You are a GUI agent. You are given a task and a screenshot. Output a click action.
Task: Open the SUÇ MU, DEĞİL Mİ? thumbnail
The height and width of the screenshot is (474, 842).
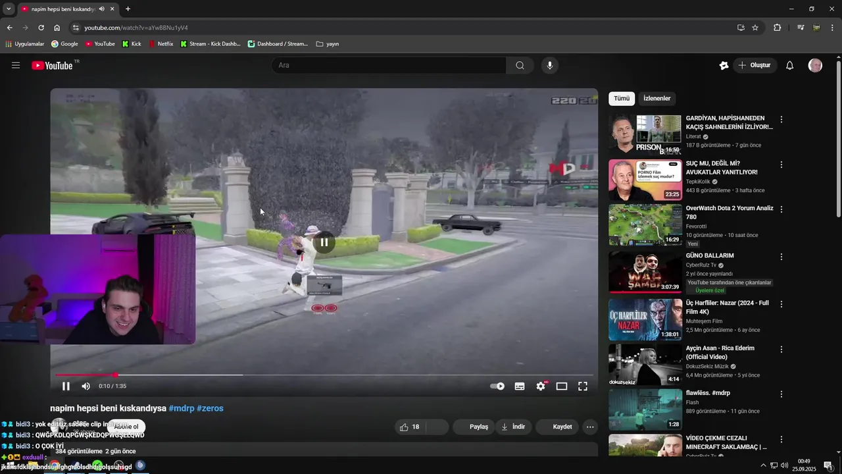click(645, 180)
